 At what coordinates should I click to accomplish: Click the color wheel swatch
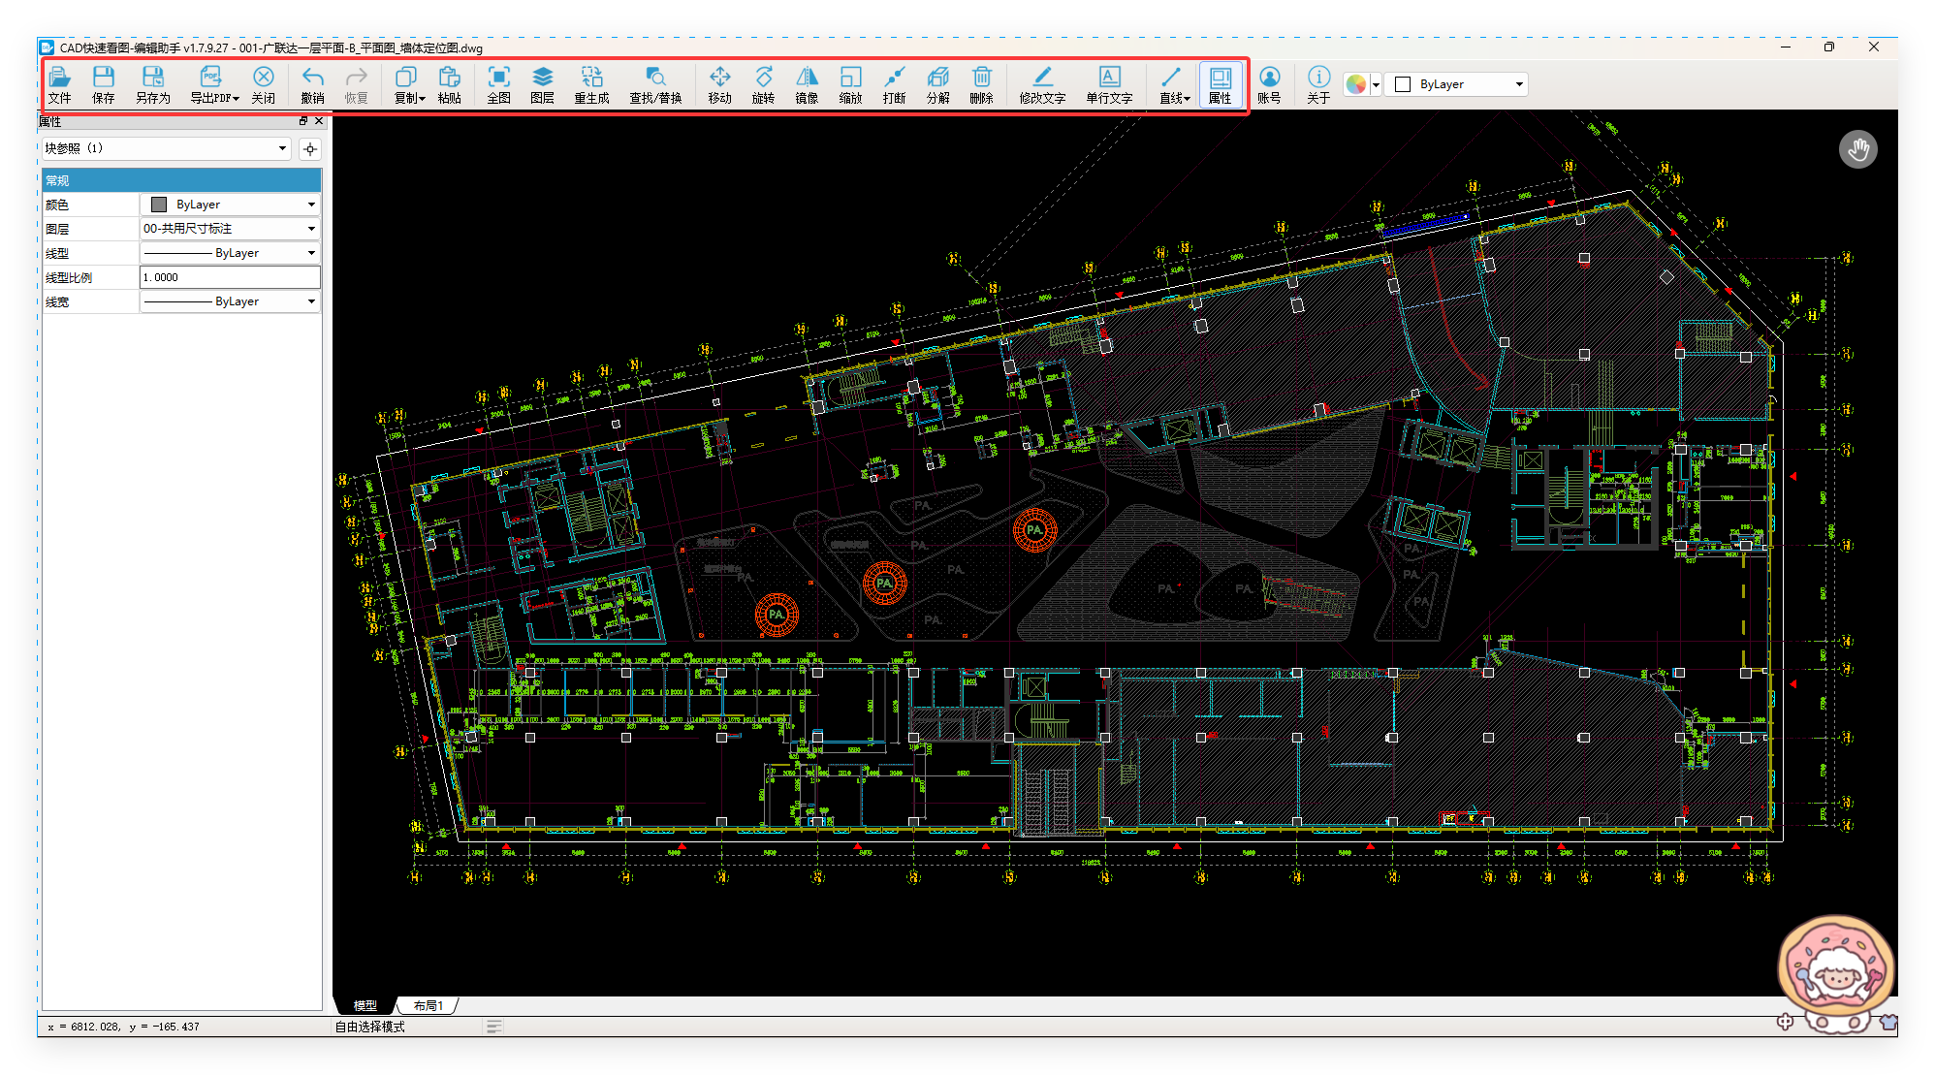1356,84
